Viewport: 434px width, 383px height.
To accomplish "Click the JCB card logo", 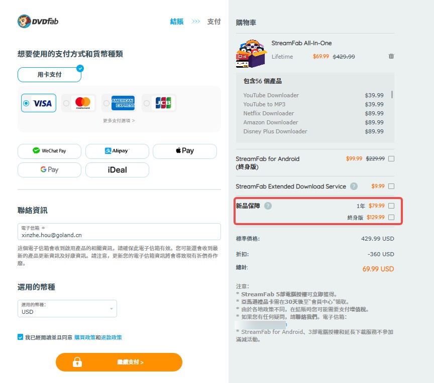I will click(x=163, y=103).
